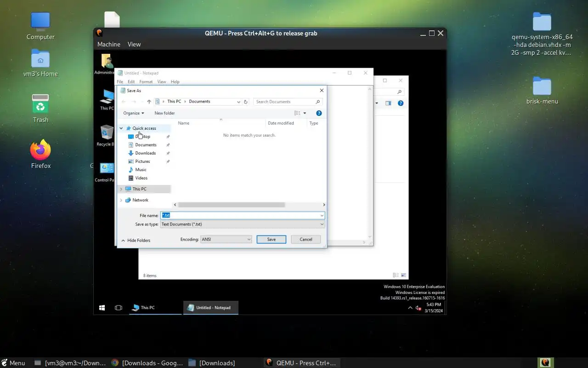Toggle the preview pane icon in File Explorer
The width and height of the screenshot is (588, 368).
tap(388, 103)
